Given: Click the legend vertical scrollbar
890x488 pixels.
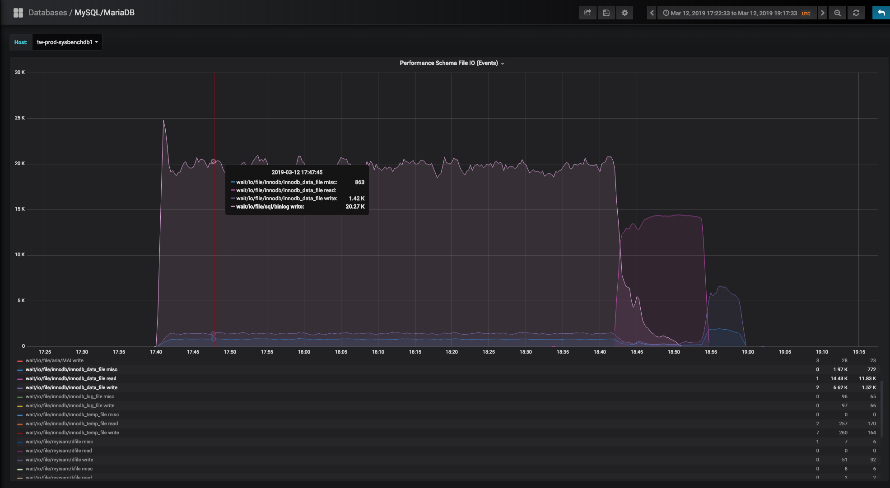Looking at the screenshot, I should 882,408.
